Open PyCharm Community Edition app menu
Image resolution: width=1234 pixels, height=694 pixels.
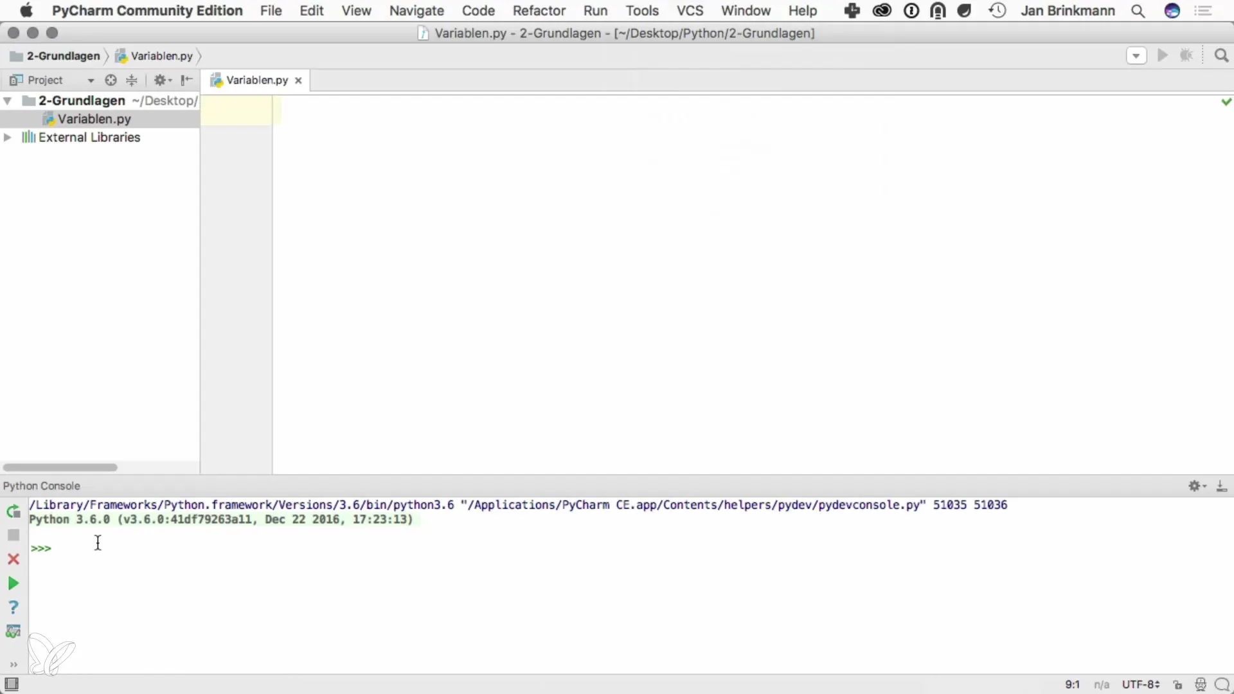[147, 11]
